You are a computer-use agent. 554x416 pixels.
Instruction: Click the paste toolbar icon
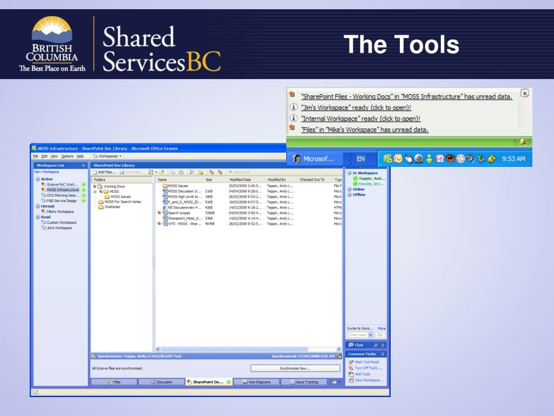tap(181, 172)
